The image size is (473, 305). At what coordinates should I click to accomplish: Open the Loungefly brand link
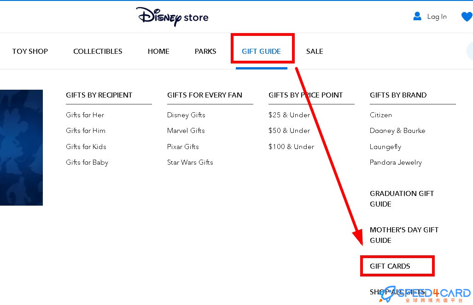[x=385, y=147]
